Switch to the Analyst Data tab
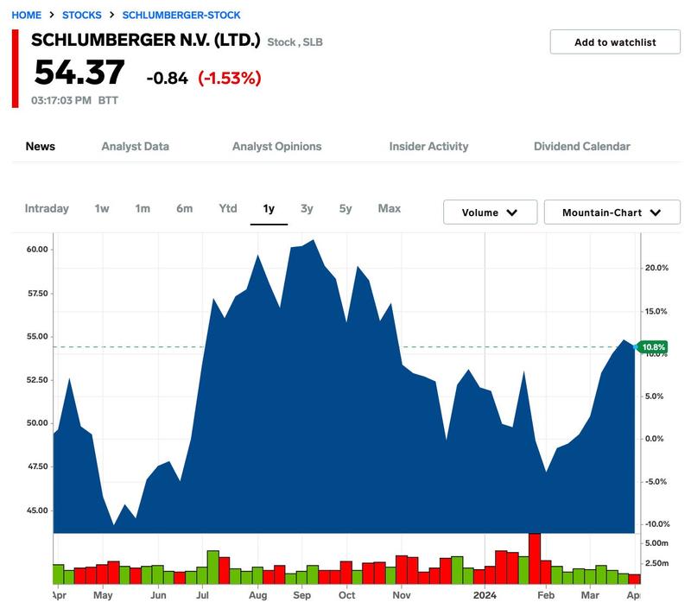691x615 pixels. (x=136, y=146)
